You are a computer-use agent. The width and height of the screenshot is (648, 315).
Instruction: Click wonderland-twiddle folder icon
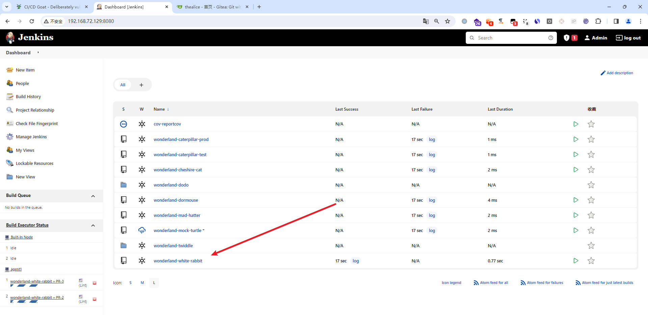pos(124,246)
